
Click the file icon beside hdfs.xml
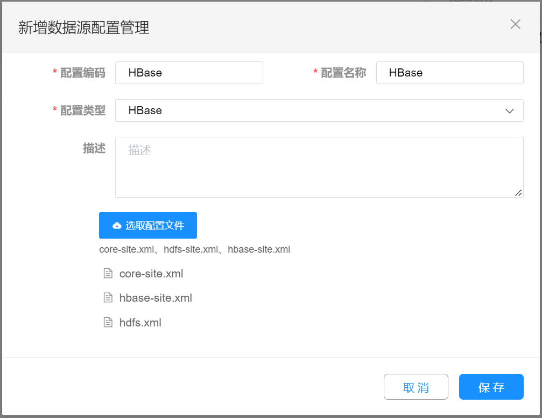108,323
